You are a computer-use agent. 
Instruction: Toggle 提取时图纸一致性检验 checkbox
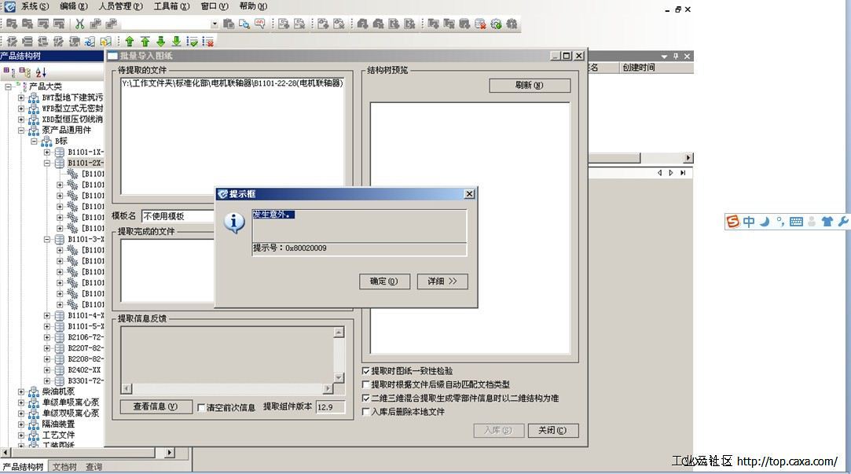(x=366, y=371)
